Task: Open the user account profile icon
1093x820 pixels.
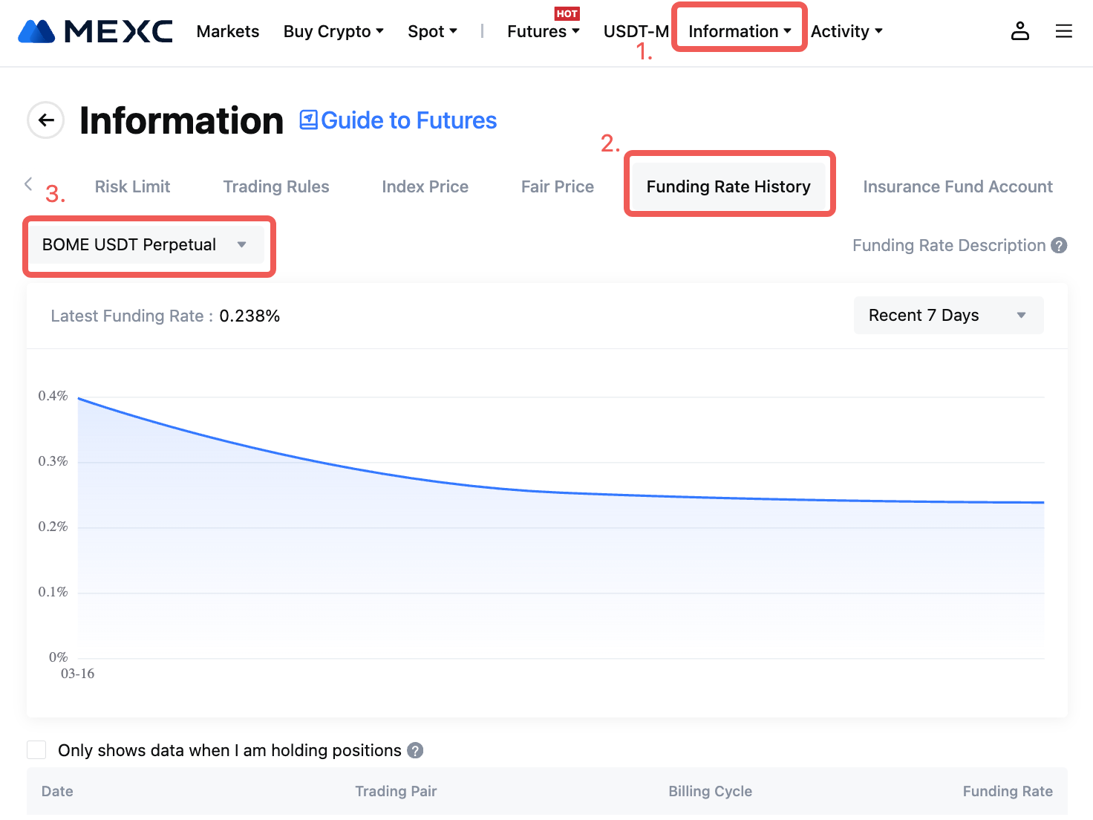Action: (1020, 31)
